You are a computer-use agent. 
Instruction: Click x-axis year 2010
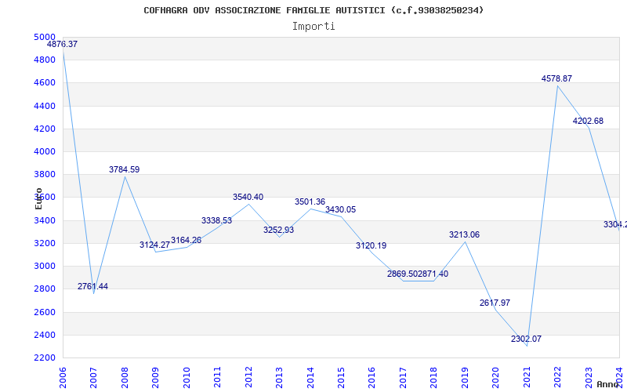[x=187, y=377]
